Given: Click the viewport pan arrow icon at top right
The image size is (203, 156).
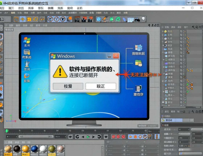Looking at the screenshot, I should (149, 25).
